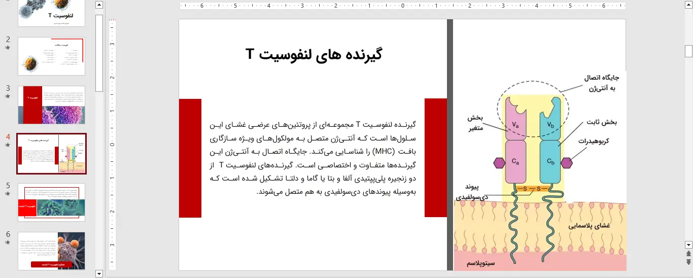Click the thumbnail panel scrollbar thumb
693x278 pixels.
click(x=99, y=53)
